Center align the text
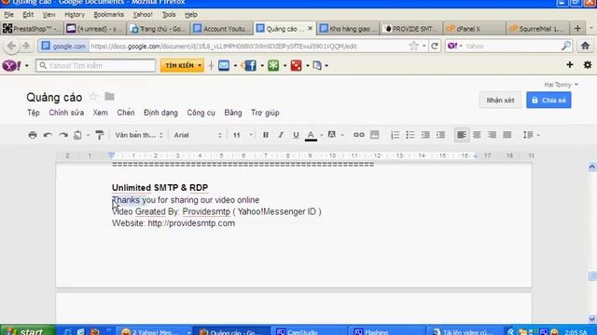Image resolution: width=597 pixels, height=335 pixels. (477, 135)
